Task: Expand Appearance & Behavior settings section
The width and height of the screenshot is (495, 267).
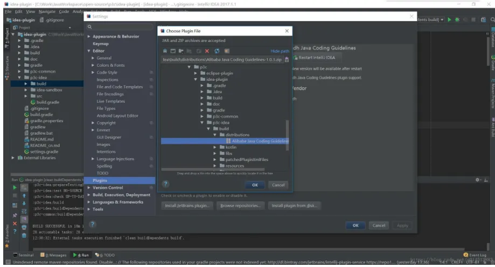Action: (x=89, y=37)
